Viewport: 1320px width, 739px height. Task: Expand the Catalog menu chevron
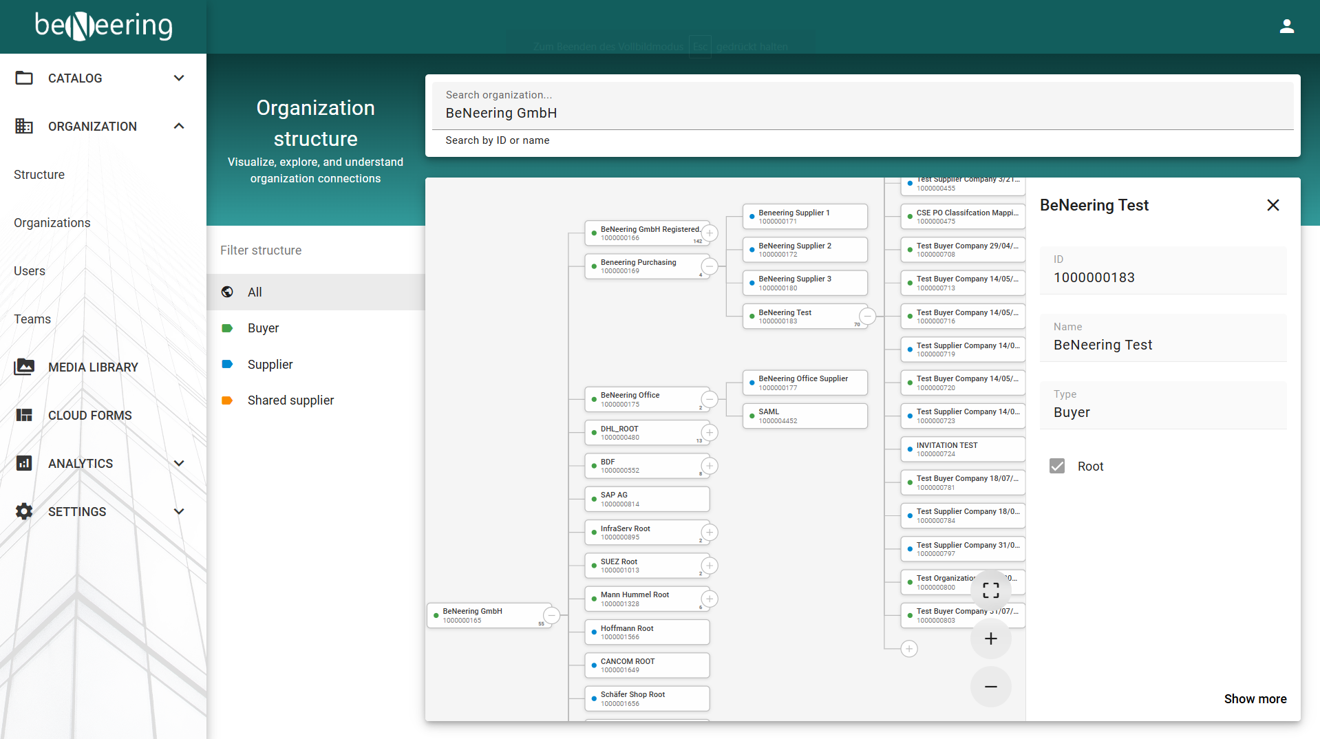tap(179, 78)
